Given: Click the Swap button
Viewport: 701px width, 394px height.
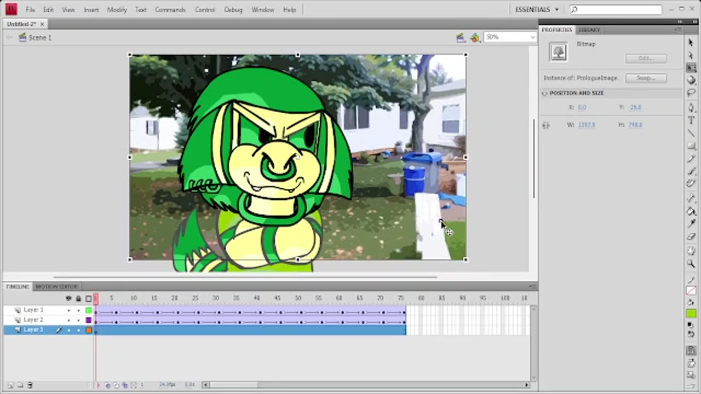Looking at the screenshot, I should (x=646, y=78).
